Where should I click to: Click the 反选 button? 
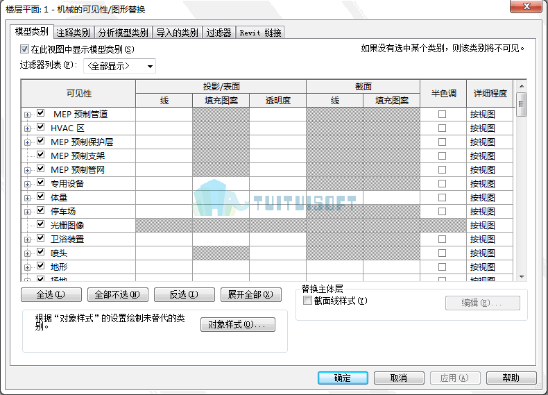[185, 294]
